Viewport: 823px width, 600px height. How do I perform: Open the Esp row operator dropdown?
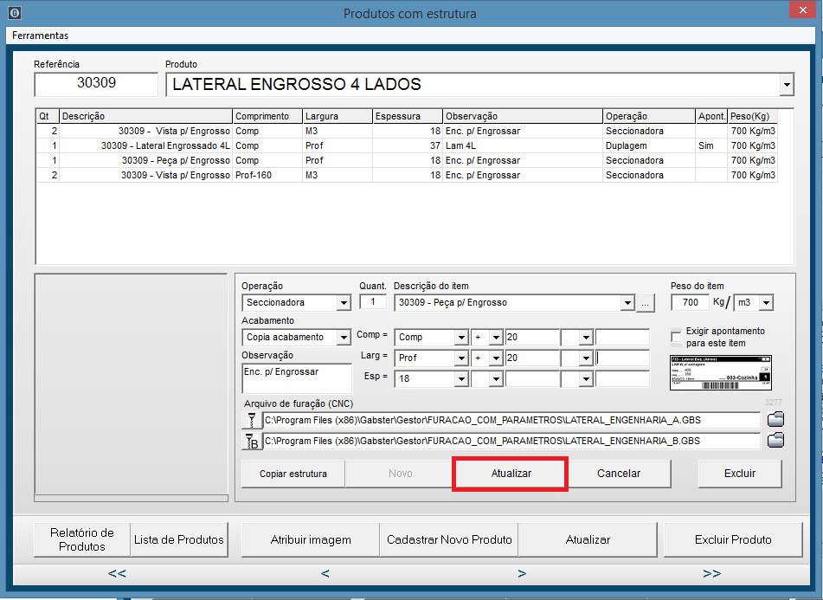(x=496, y=379)
